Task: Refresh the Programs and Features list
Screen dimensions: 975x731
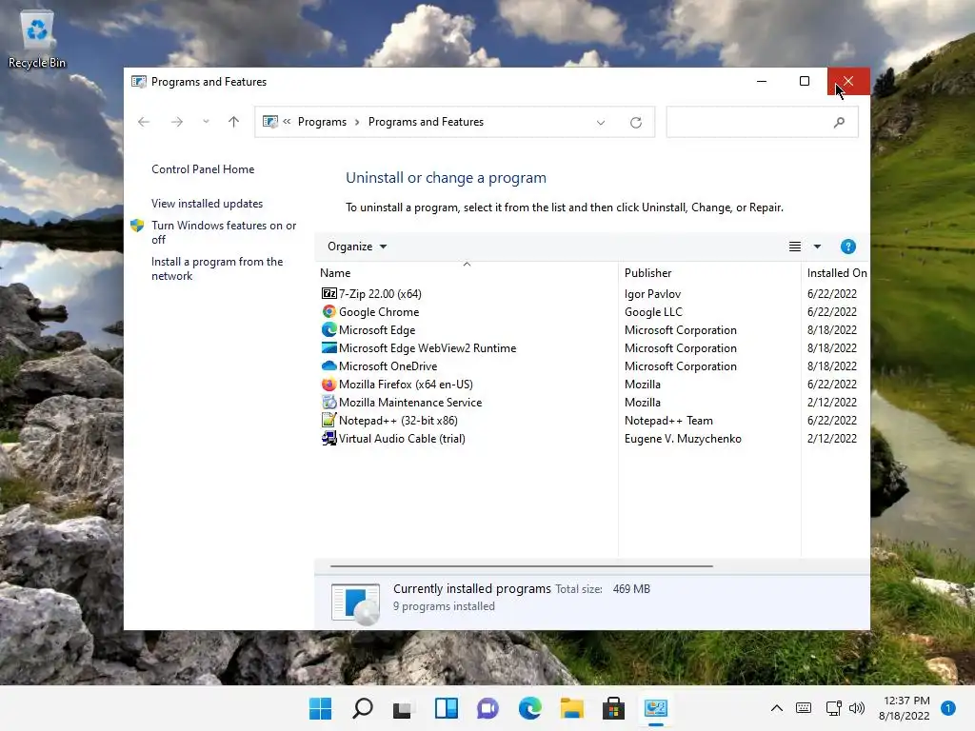Action: [x=635, y=123]
